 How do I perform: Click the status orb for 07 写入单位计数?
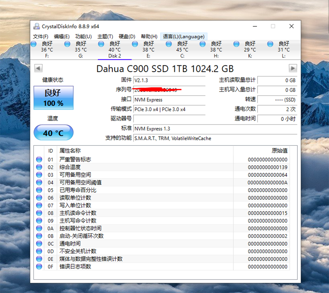pyautogui.click(x=39, y=205)
